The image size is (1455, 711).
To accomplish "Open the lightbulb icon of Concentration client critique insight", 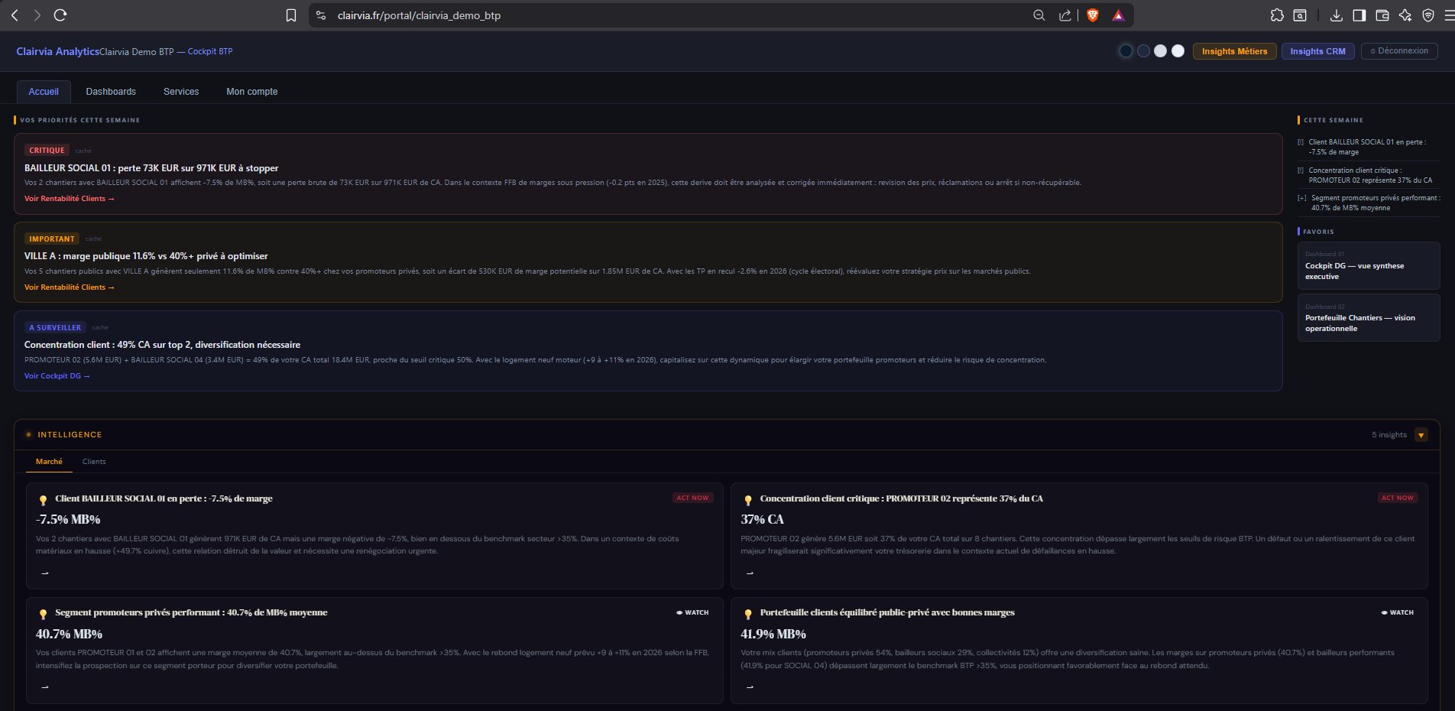I will [x=748, y=500].
